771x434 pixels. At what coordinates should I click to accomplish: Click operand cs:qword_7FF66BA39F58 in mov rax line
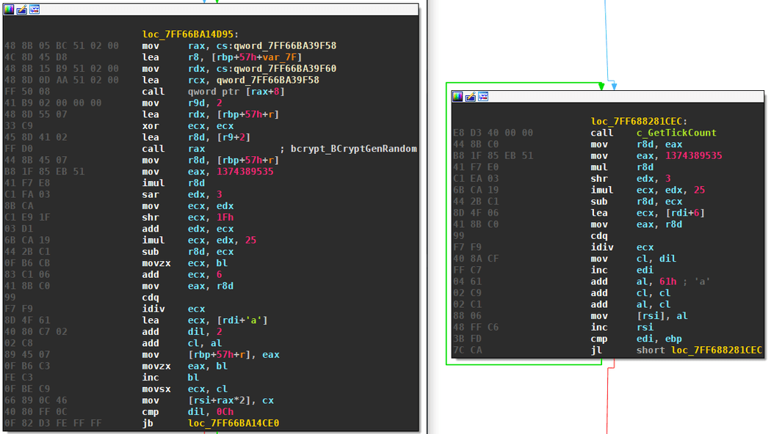[276, 45]
